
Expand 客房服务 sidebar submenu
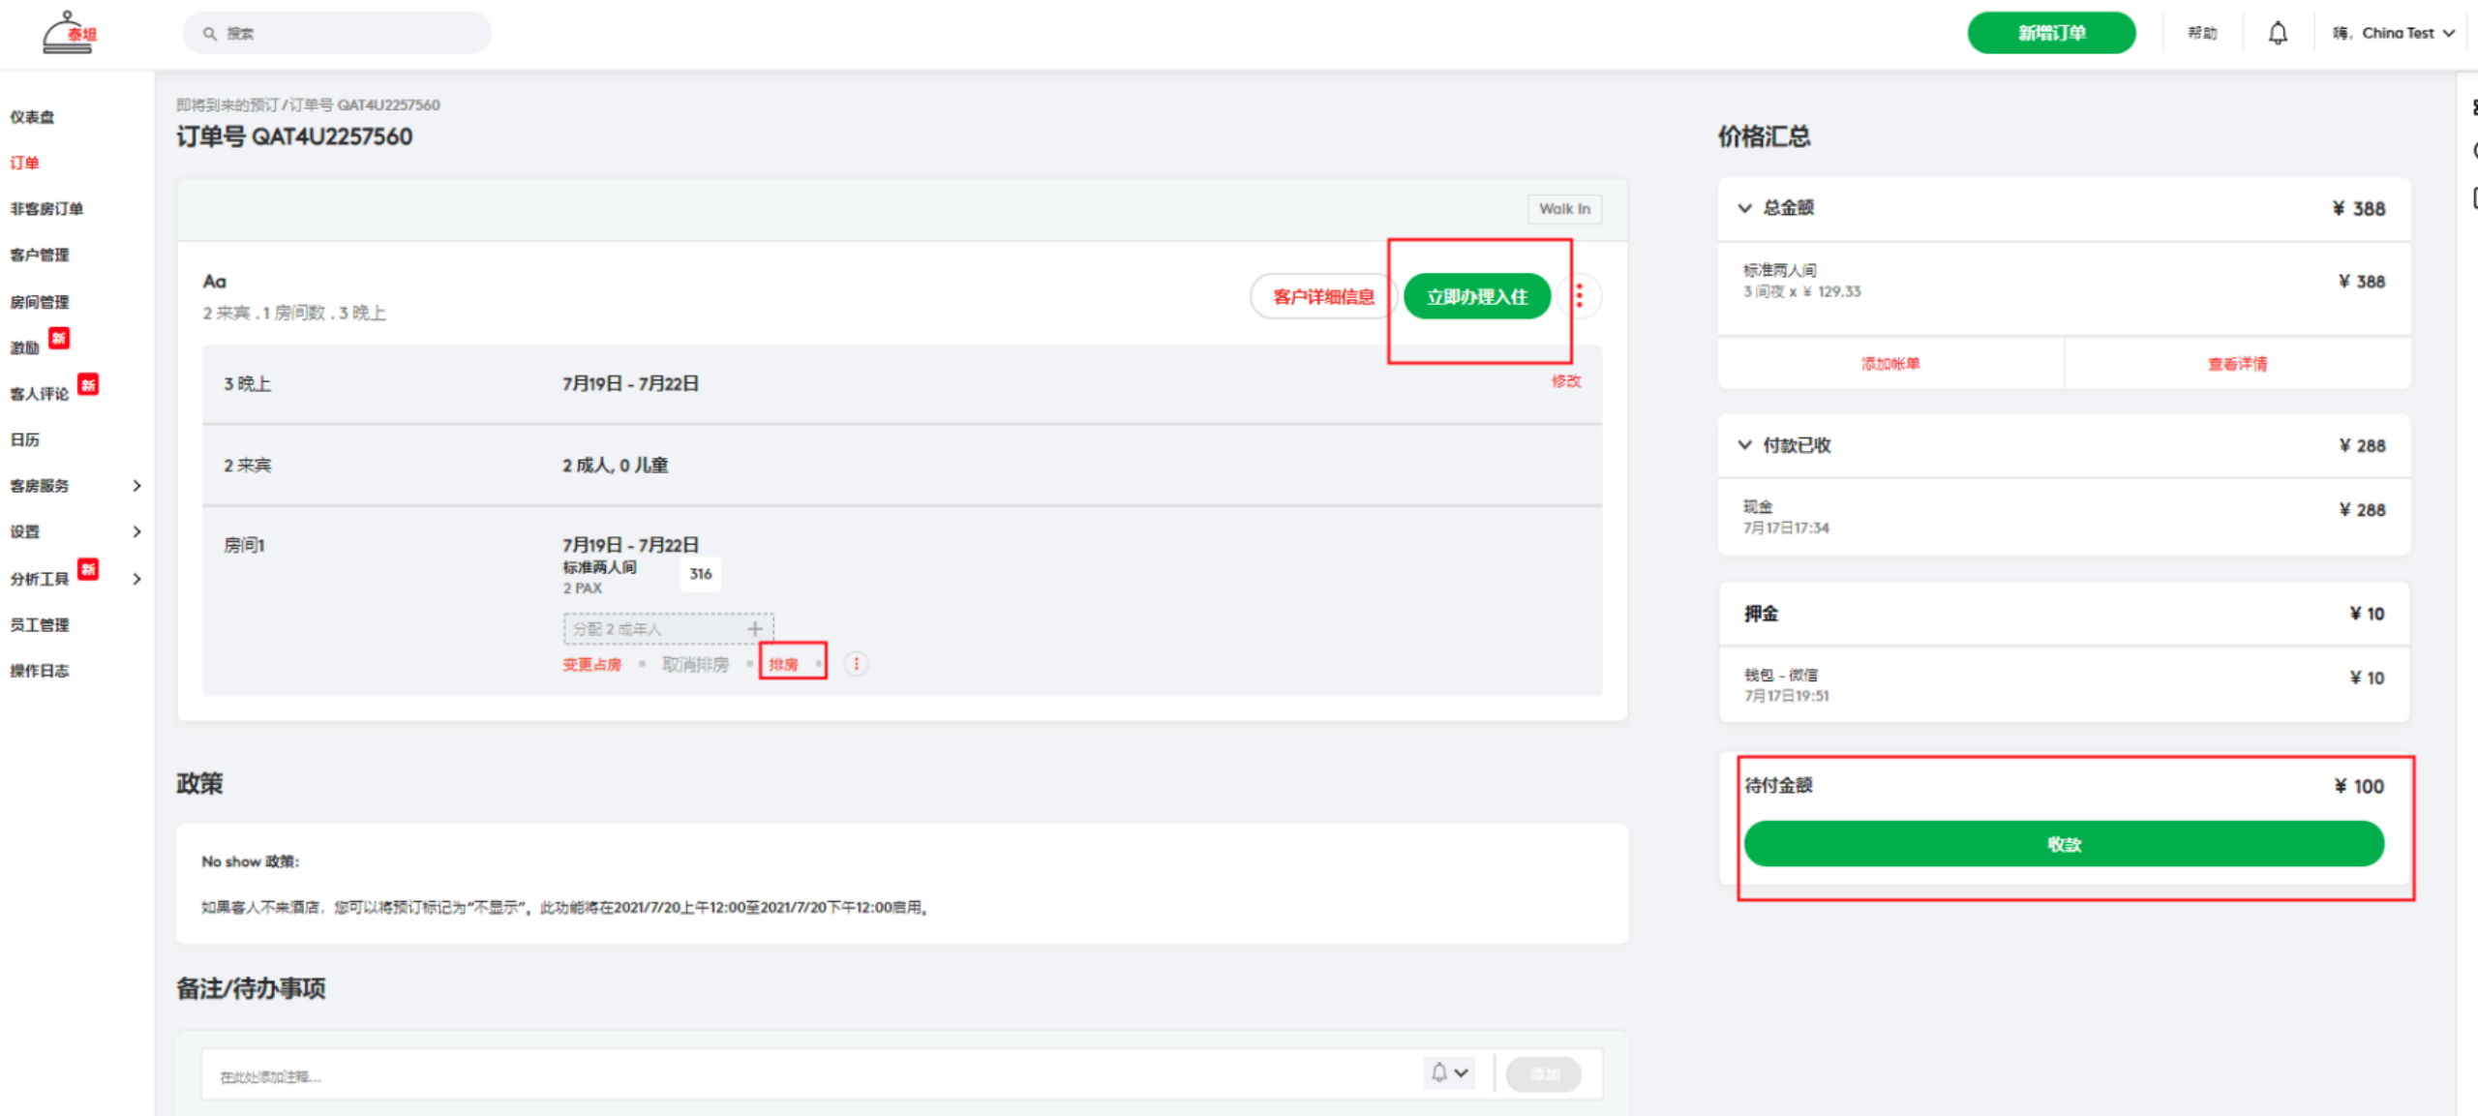[x=136, y=486]
